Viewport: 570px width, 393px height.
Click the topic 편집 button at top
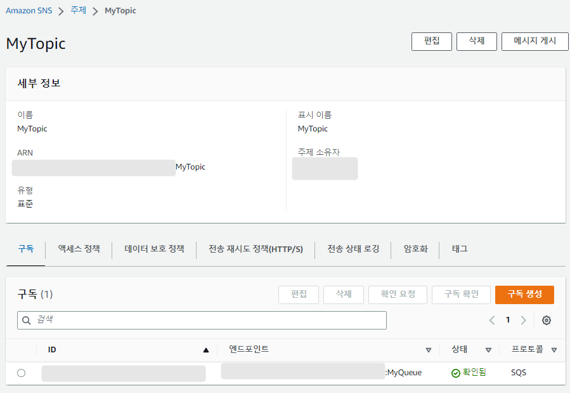click(432, 41)
